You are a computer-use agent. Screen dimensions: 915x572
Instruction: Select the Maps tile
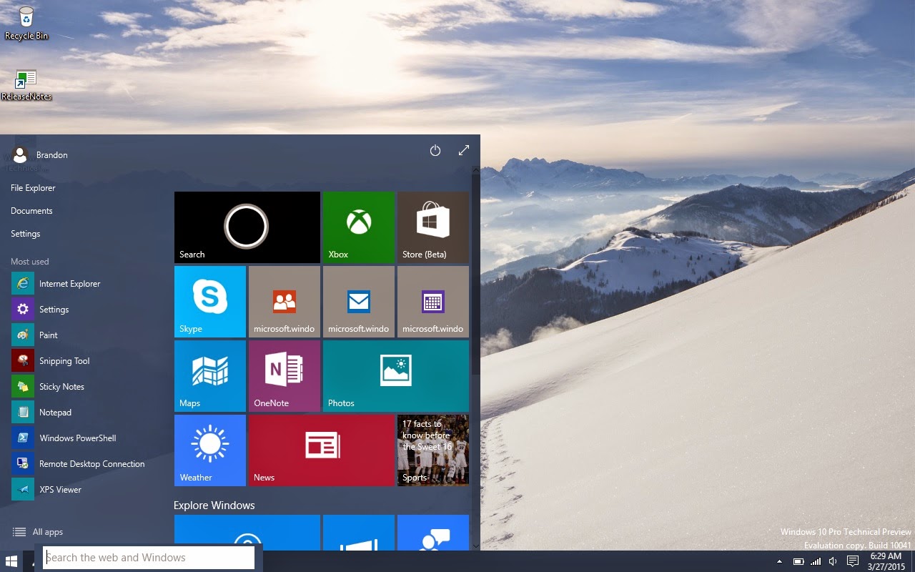pos(209,375)
